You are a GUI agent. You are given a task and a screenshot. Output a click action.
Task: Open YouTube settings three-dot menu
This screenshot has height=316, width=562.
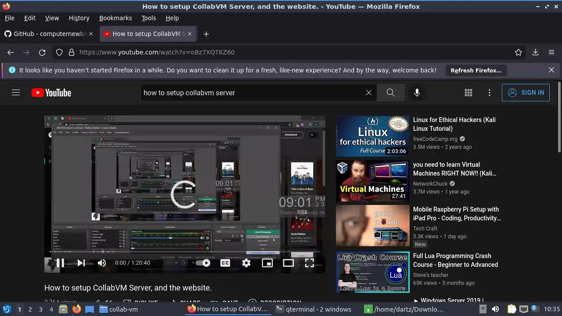click(490, 93)
